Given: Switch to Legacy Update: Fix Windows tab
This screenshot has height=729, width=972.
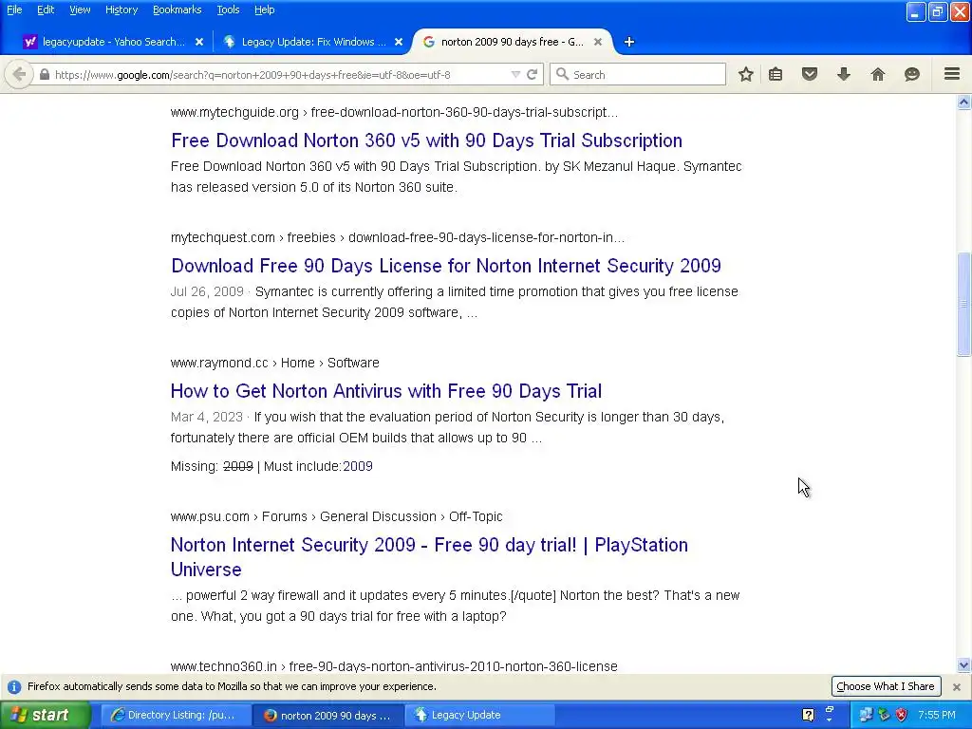Looking at the screenshot, I should coord(313,42).
